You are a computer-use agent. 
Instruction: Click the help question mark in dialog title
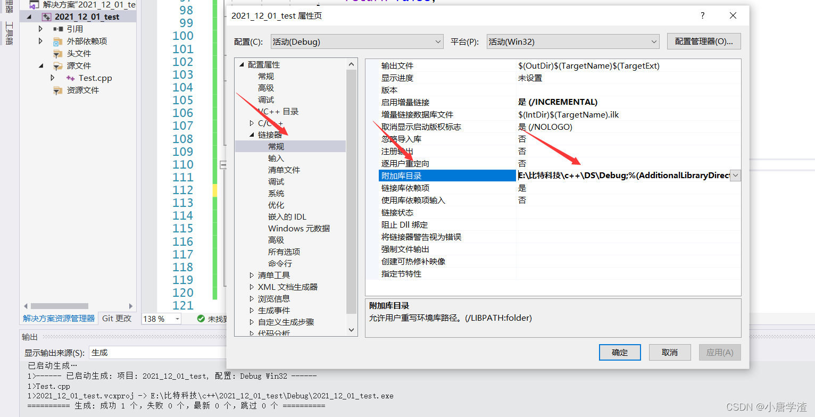(702, 15)
